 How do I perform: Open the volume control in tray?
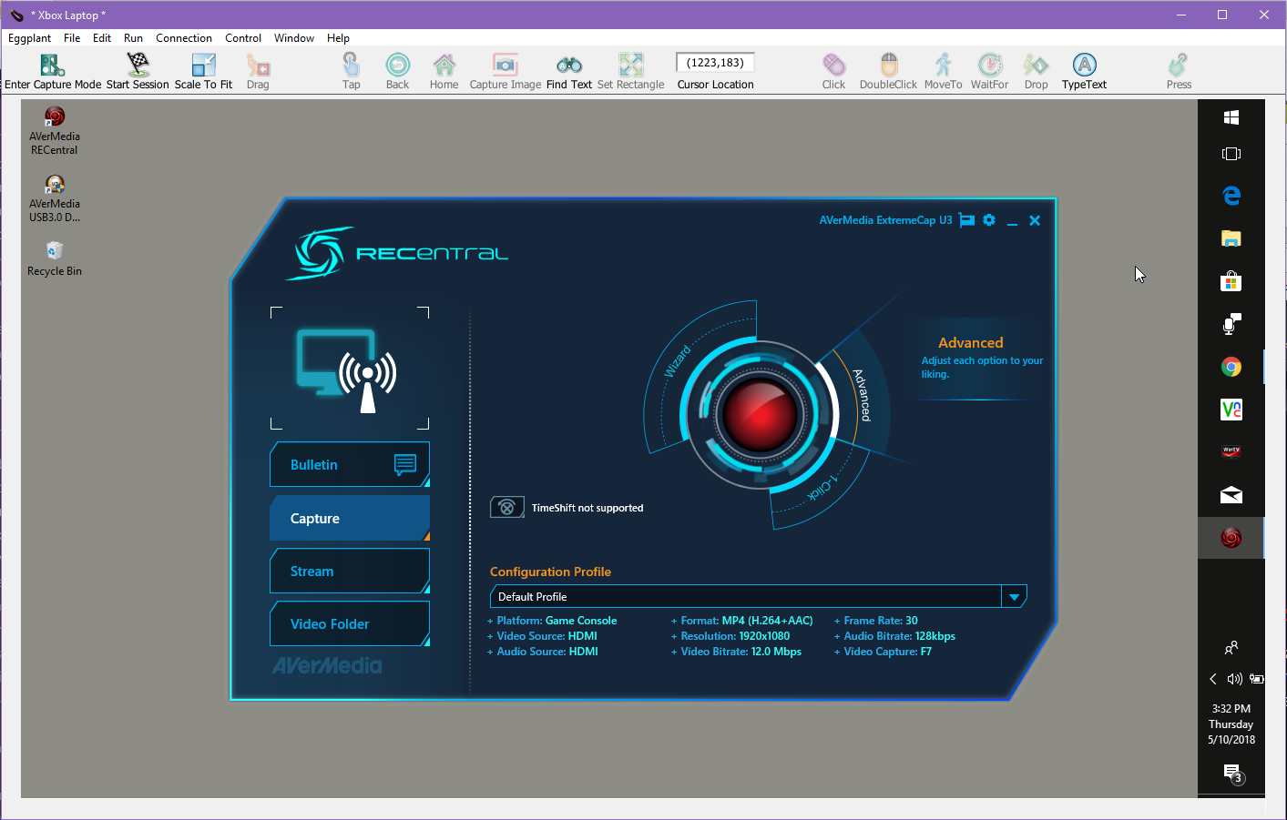(x=1234, y=679)
